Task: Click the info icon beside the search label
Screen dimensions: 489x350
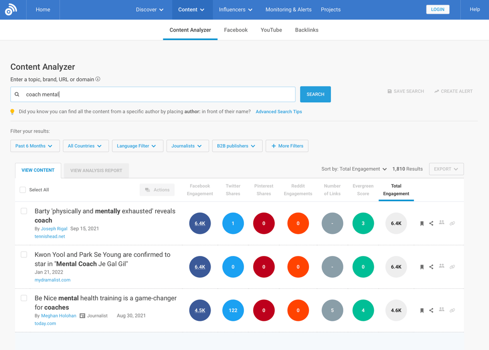Action: [x=98, y=79]
